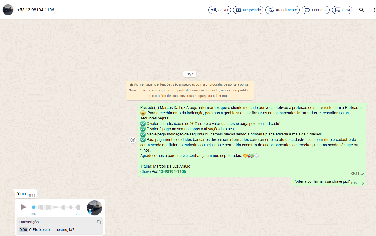The image size is (376, 236).
Task: Click the 0:00 transcription timestamp
Action: point(23,229)
